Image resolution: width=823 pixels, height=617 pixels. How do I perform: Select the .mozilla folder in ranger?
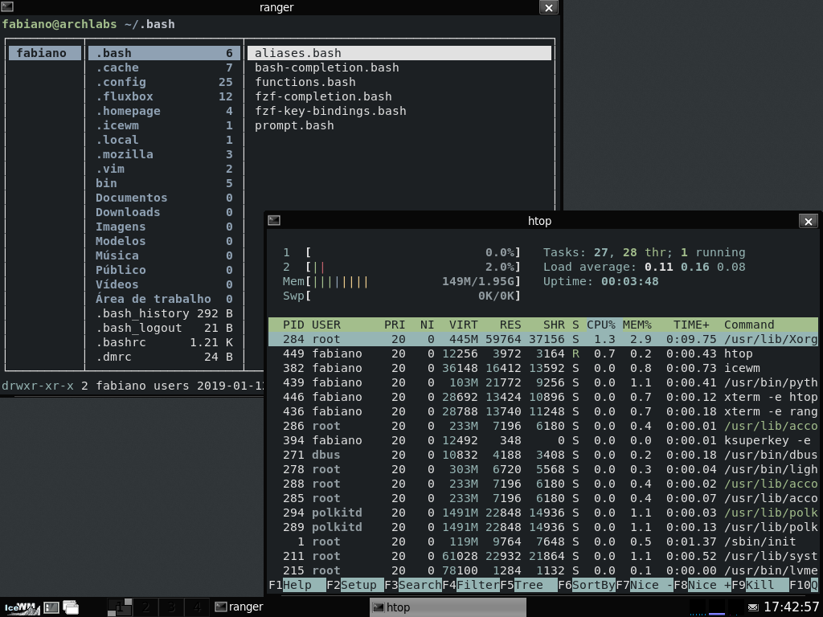click(x=164, y=154)
